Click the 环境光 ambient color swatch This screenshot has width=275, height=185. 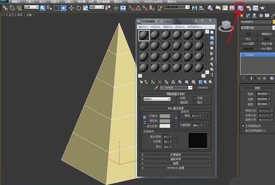pos(165,116)
